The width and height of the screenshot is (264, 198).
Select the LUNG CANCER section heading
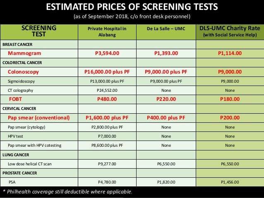coord(16,155)
